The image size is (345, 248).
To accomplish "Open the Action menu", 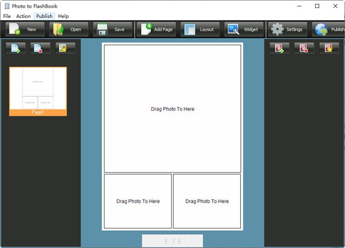I will [24, 16].
